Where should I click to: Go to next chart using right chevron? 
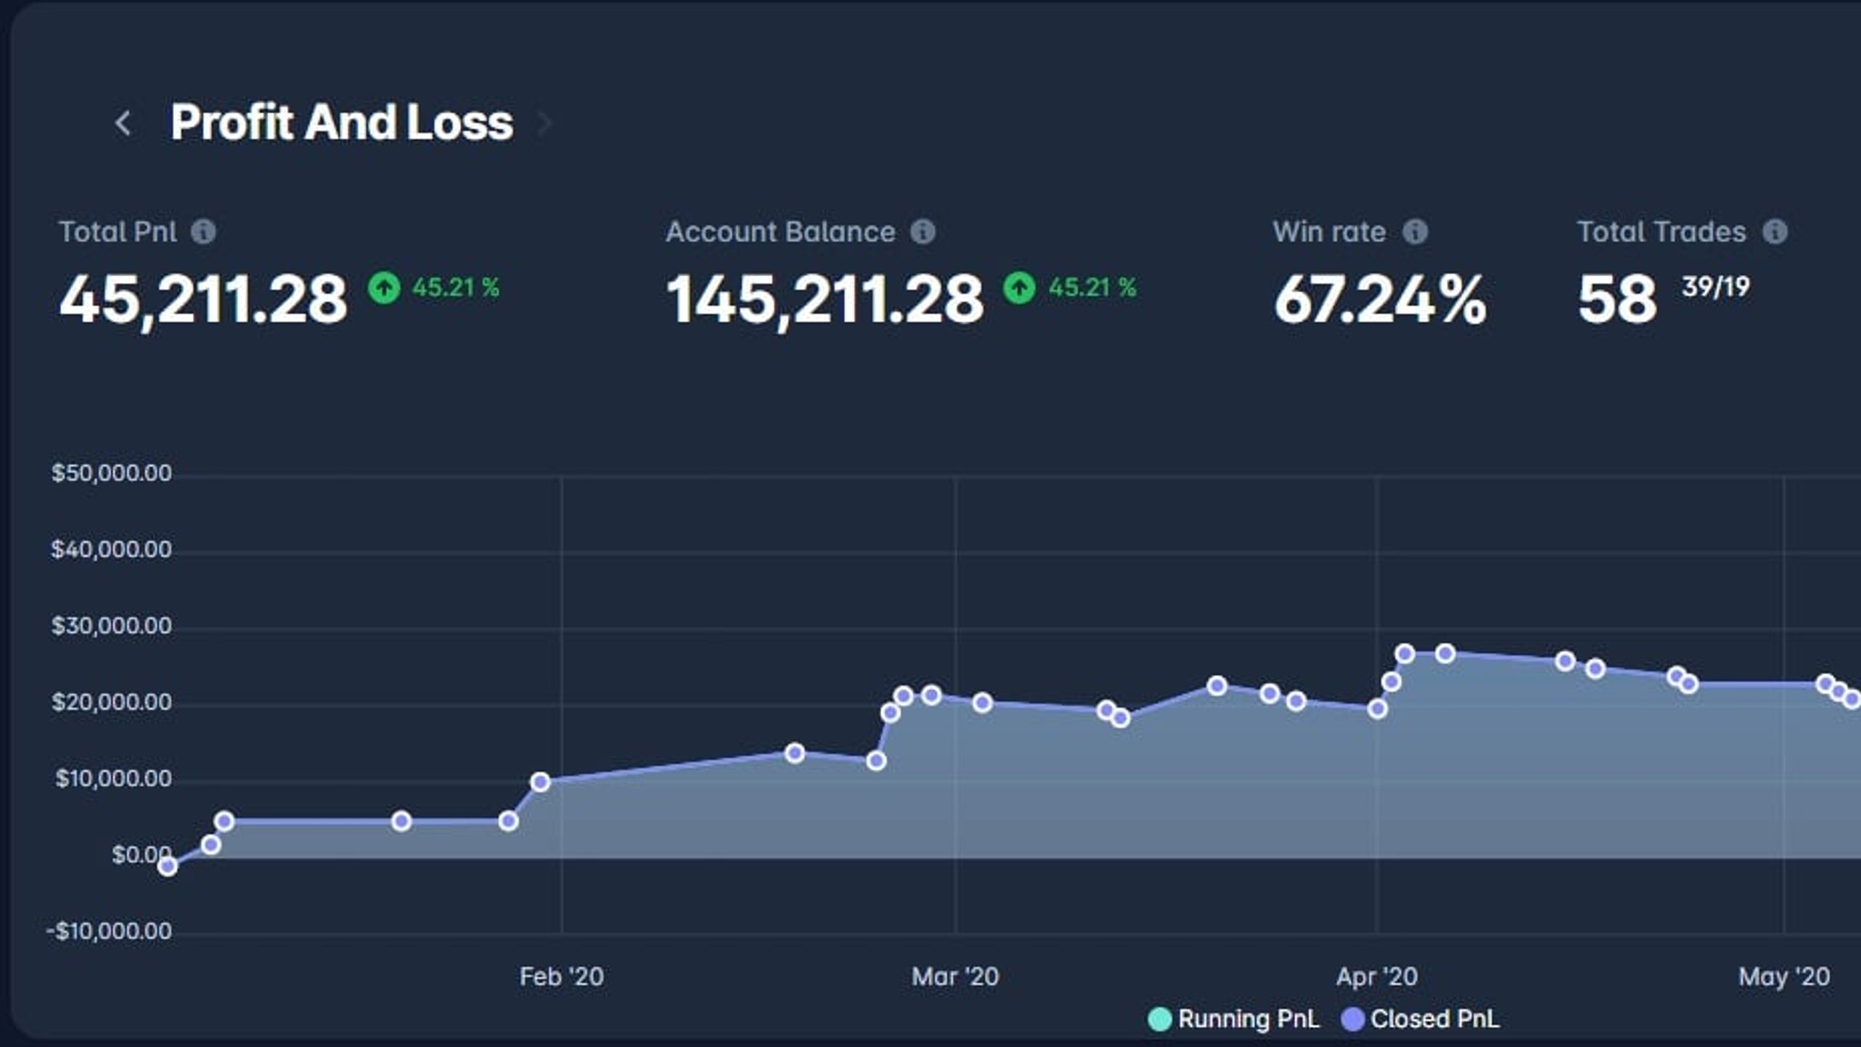tap(544, 123)
